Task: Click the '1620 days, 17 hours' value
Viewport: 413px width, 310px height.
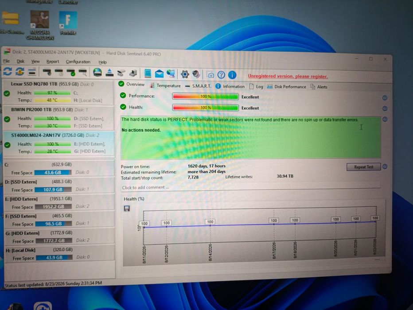Action: [x=206, y=166]
